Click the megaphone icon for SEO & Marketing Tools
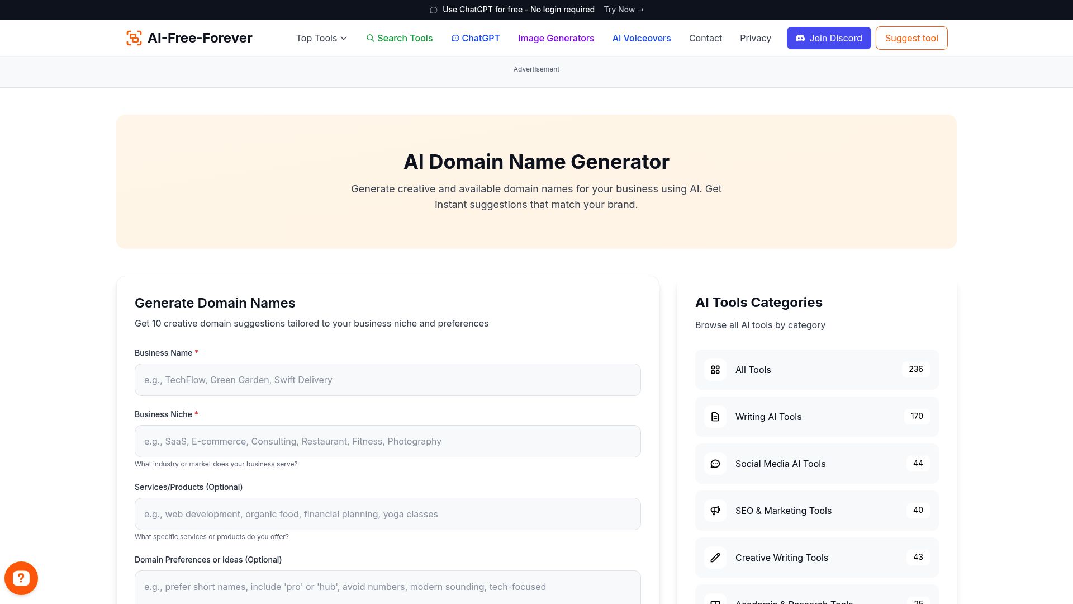 pyautogui.click(x=715, y=511)
